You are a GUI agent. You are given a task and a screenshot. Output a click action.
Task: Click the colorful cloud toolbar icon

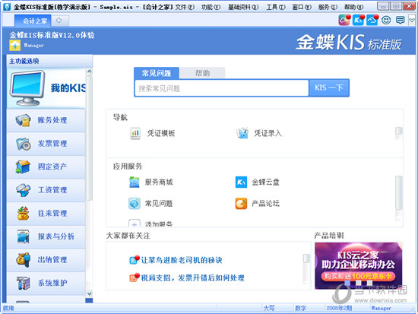point(344,20)
